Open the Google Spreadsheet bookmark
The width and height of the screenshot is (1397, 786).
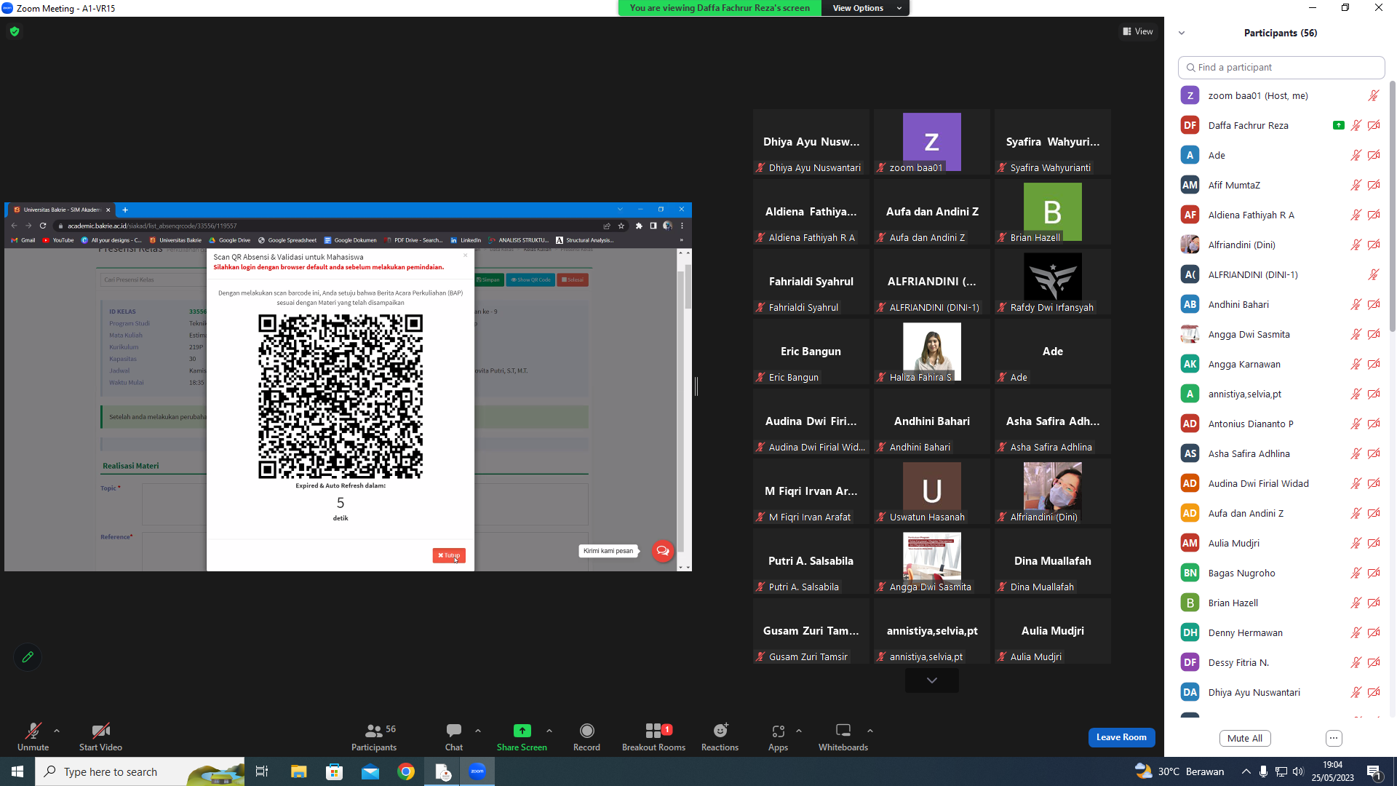287,240
